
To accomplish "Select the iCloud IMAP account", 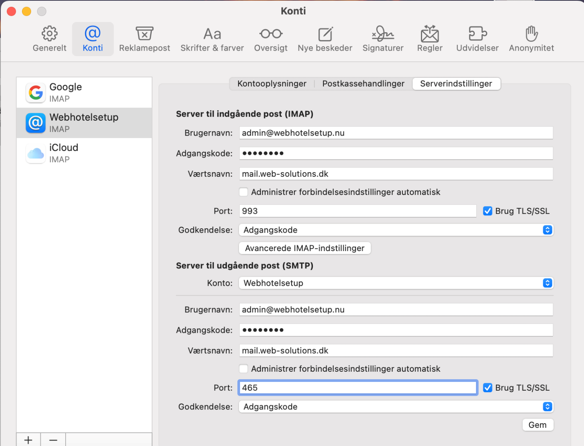I will tap(84, 153).
